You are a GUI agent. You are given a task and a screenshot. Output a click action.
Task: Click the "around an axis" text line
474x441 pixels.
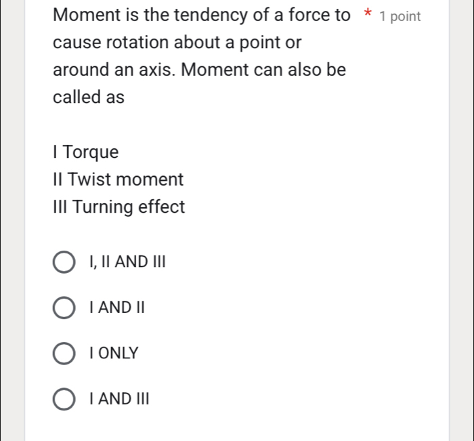click(199, 70)
